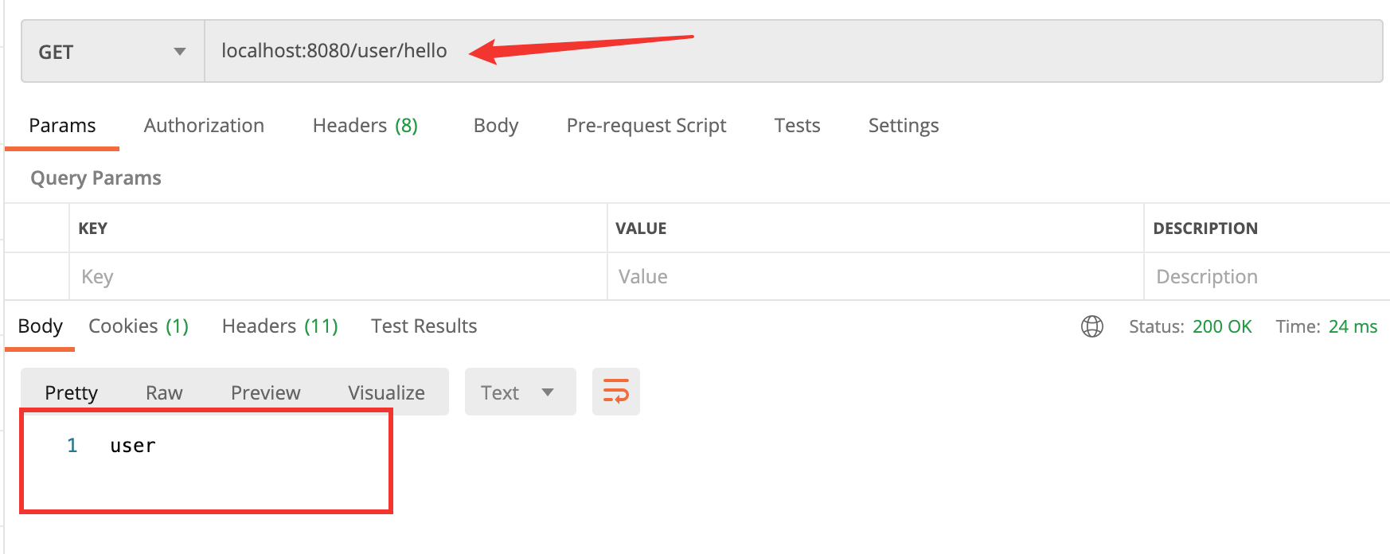The width and height of the screenshot is (1390, 554).
Task: Toggle the wrap lines icon
Action: (x=615, y=392)
